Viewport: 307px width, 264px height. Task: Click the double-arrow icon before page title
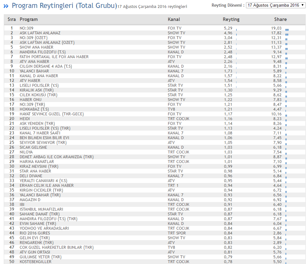[6, 6]
